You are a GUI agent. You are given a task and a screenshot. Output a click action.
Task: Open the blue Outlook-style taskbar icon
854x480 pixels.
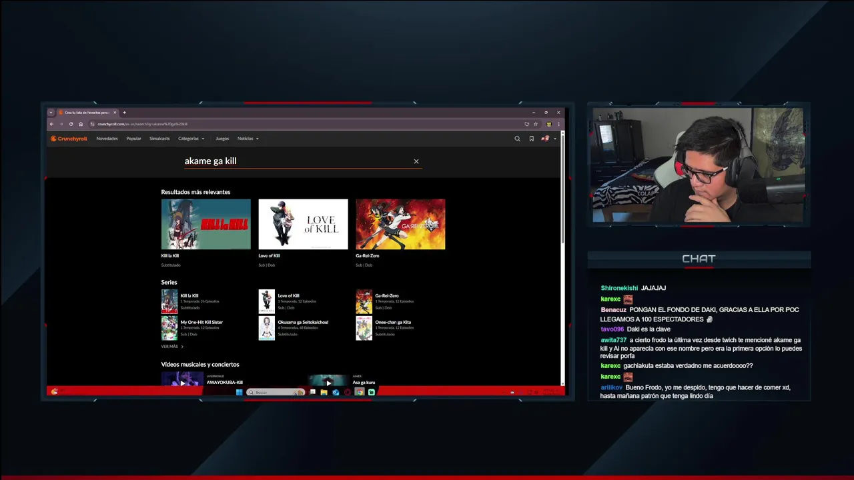[336, 392]
